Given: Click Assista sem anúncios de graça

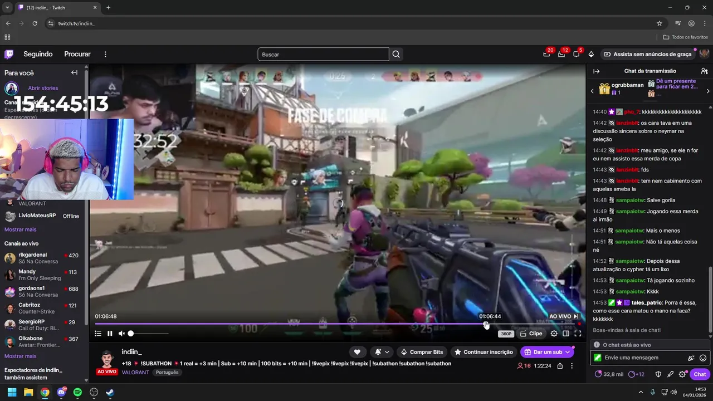Looking at the screenshot, I should (648, 54).
